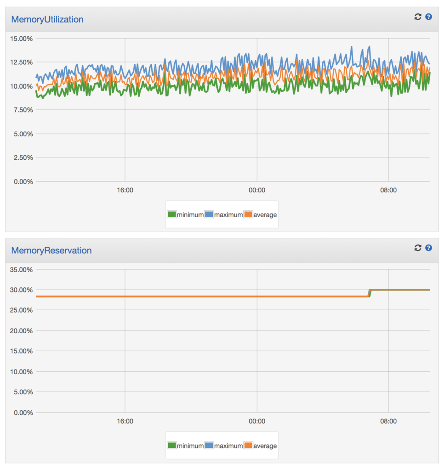445x470 pixels.
Task: Refresh the MemoryReservation chart
Action: coord(418,248)
